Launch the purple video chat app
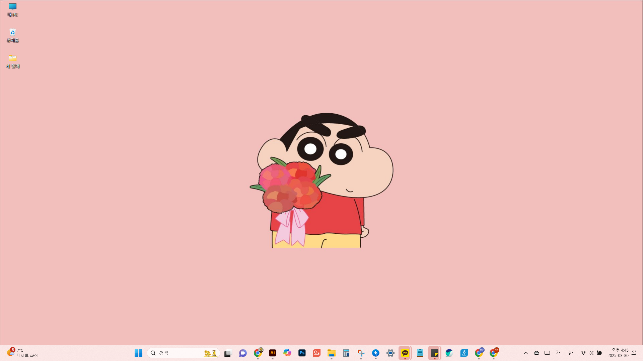The width and height of the screenshot is (643, 361). tap(243, 353)
